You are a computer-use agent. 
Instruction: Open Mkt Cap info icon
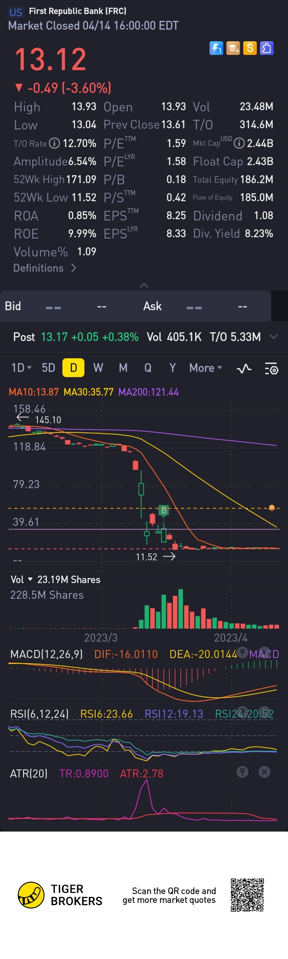(x=239, y=143)
